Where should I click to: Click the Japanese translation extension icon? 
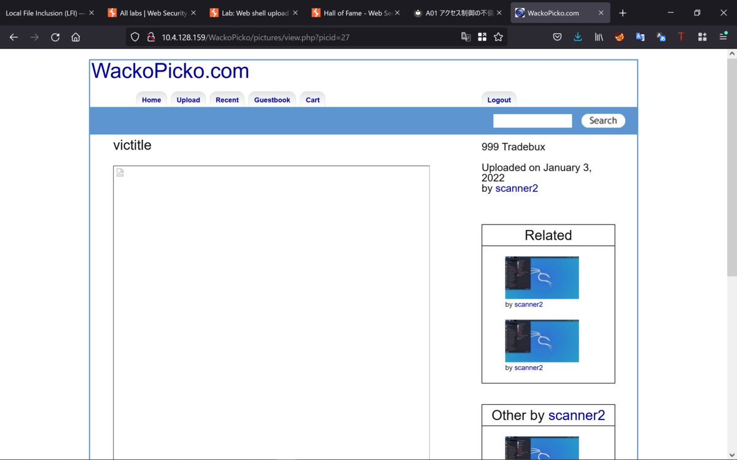click(661, 37)
